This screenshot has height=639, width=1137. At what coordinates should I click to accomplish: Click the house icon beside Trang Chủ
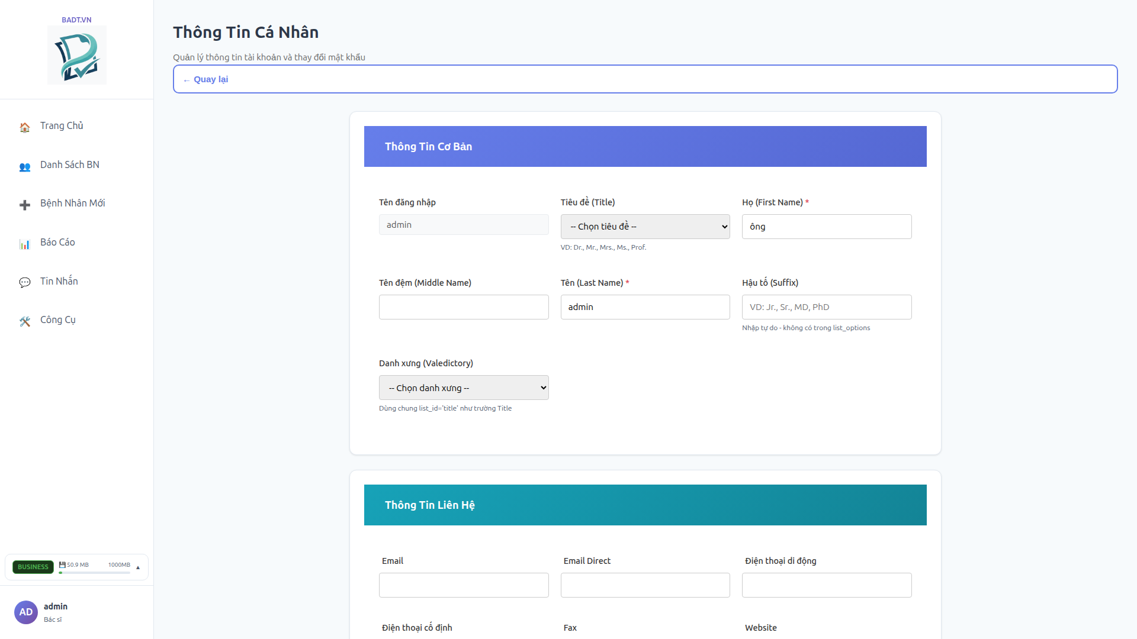coord(25,127)
